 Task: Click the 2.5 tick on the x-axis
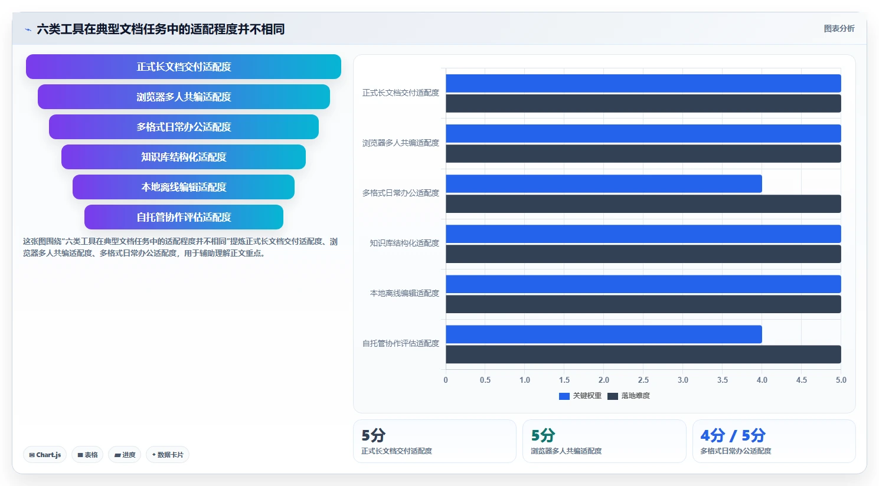(643, 380)
